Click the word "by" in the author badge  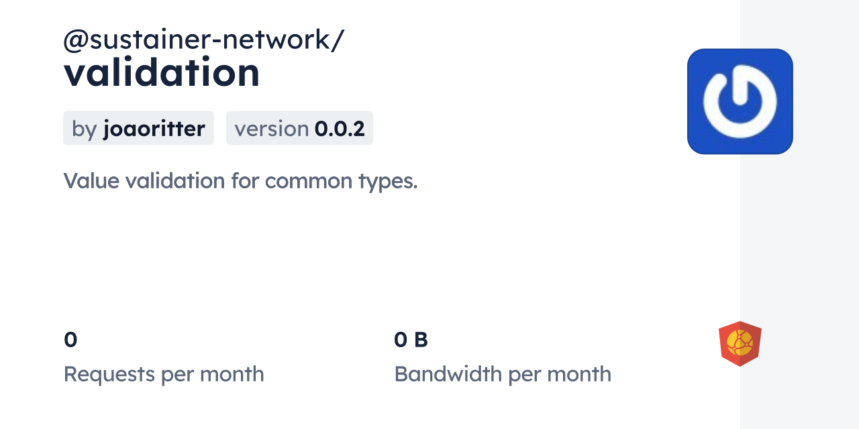84,129
